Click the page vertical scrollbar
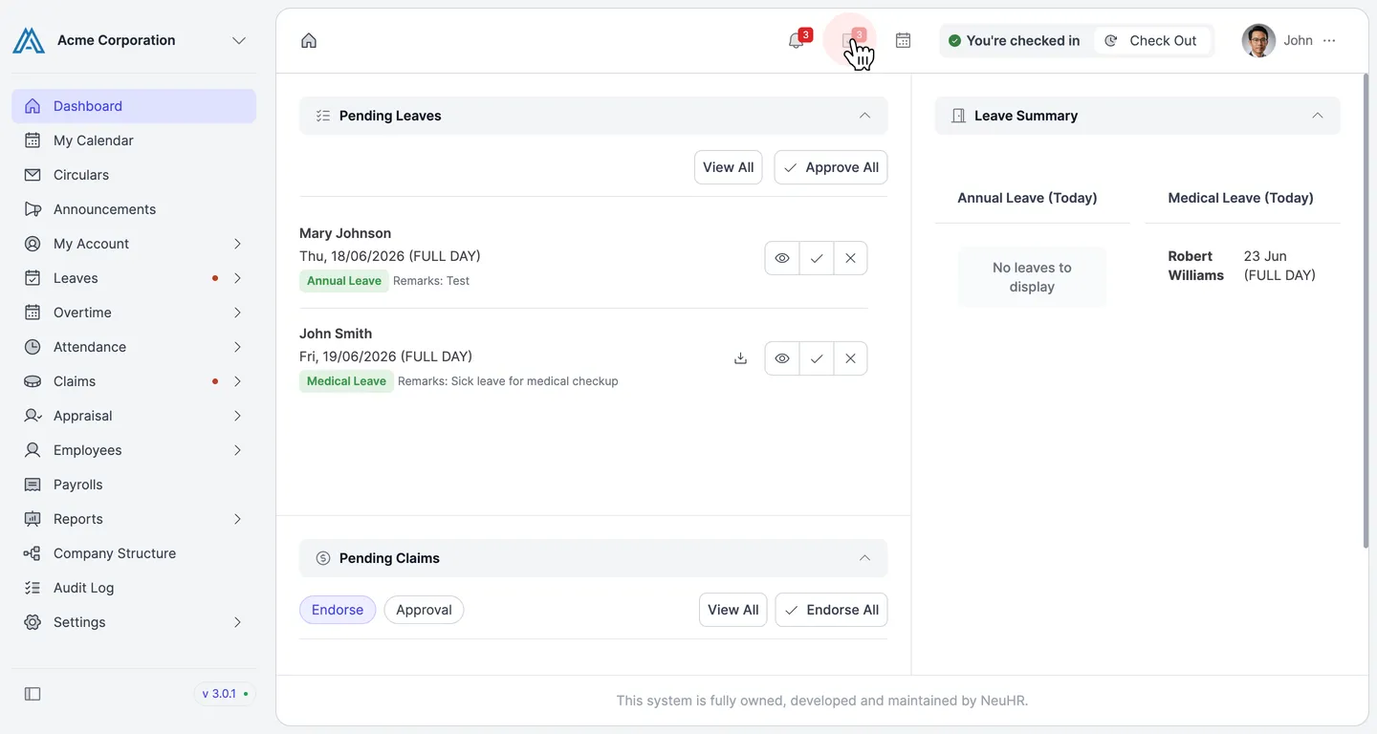The image size is (1377, 734). coord(1365,311)
